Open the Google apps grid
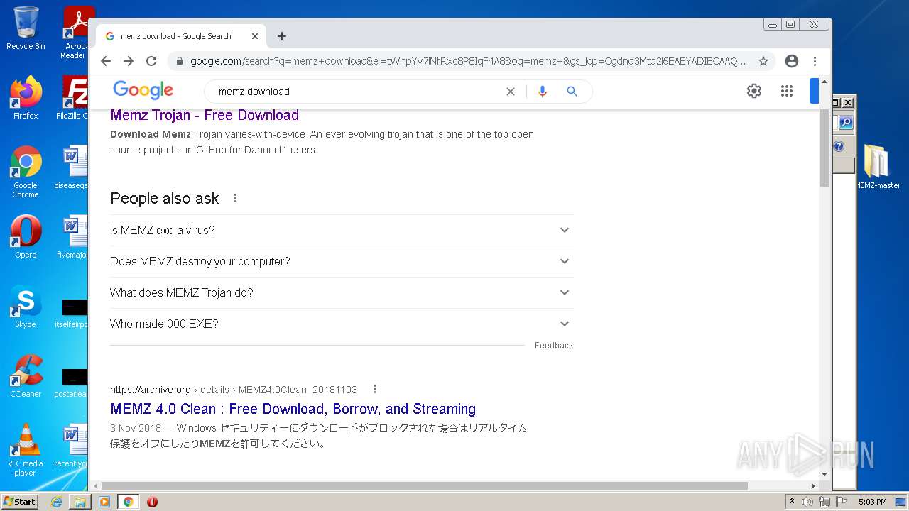909x511 pixels. pos(787,91)
